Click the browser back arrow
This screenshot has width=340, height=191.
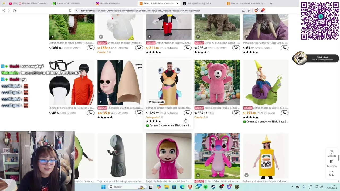click(4, 11)
